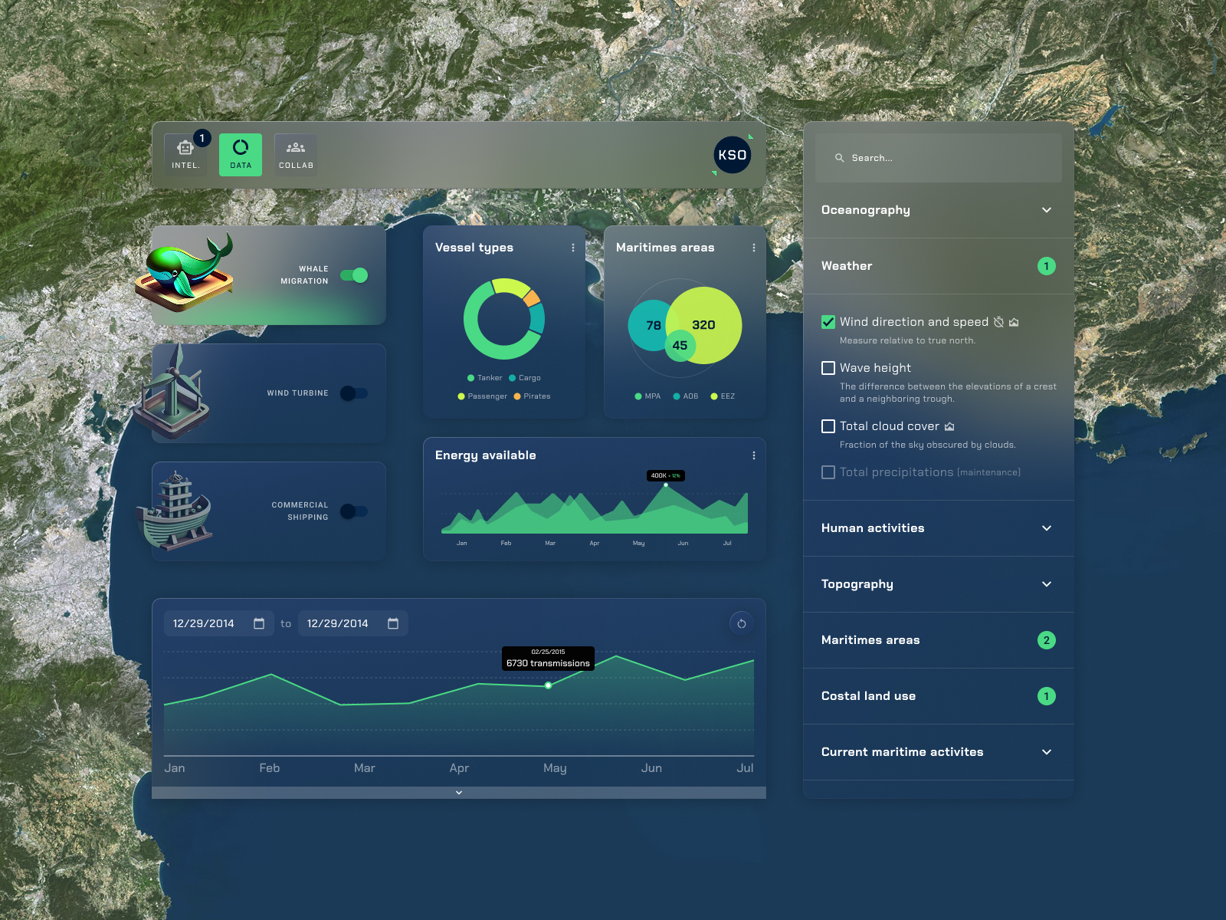
Task: Click the MPA legend item
Action: (647, 396)
